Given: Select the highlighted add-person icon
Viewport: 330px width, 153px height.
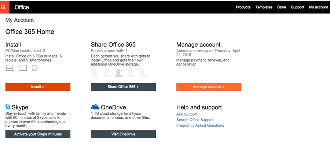Looking at the screenshot, I should [x=119, y=73].
